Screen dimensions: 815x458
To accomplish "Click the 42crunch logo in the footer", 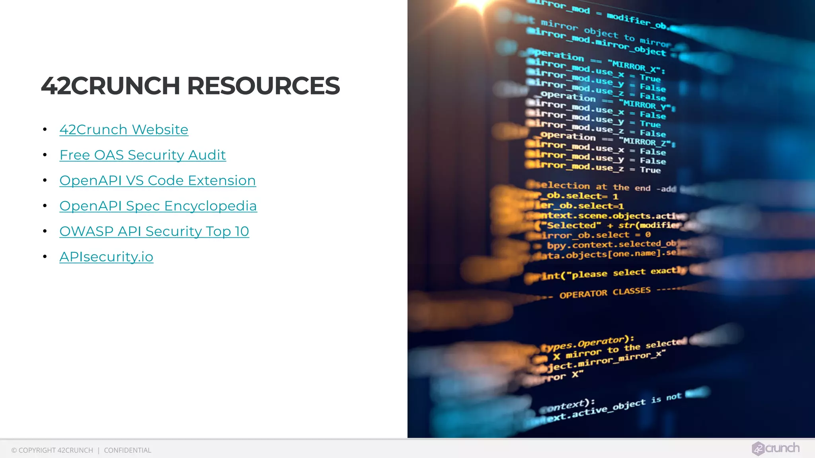I will click(776, 448).
